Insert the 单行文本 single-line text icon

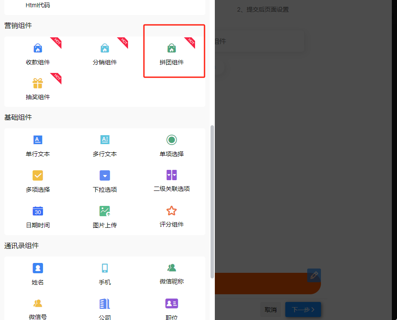tap(38, 139)
